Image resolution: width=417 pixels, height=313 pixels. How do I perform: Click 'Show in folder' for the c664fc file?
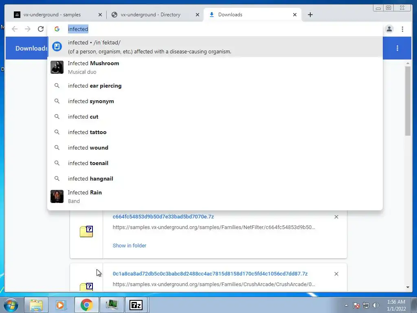coord(129,245)
